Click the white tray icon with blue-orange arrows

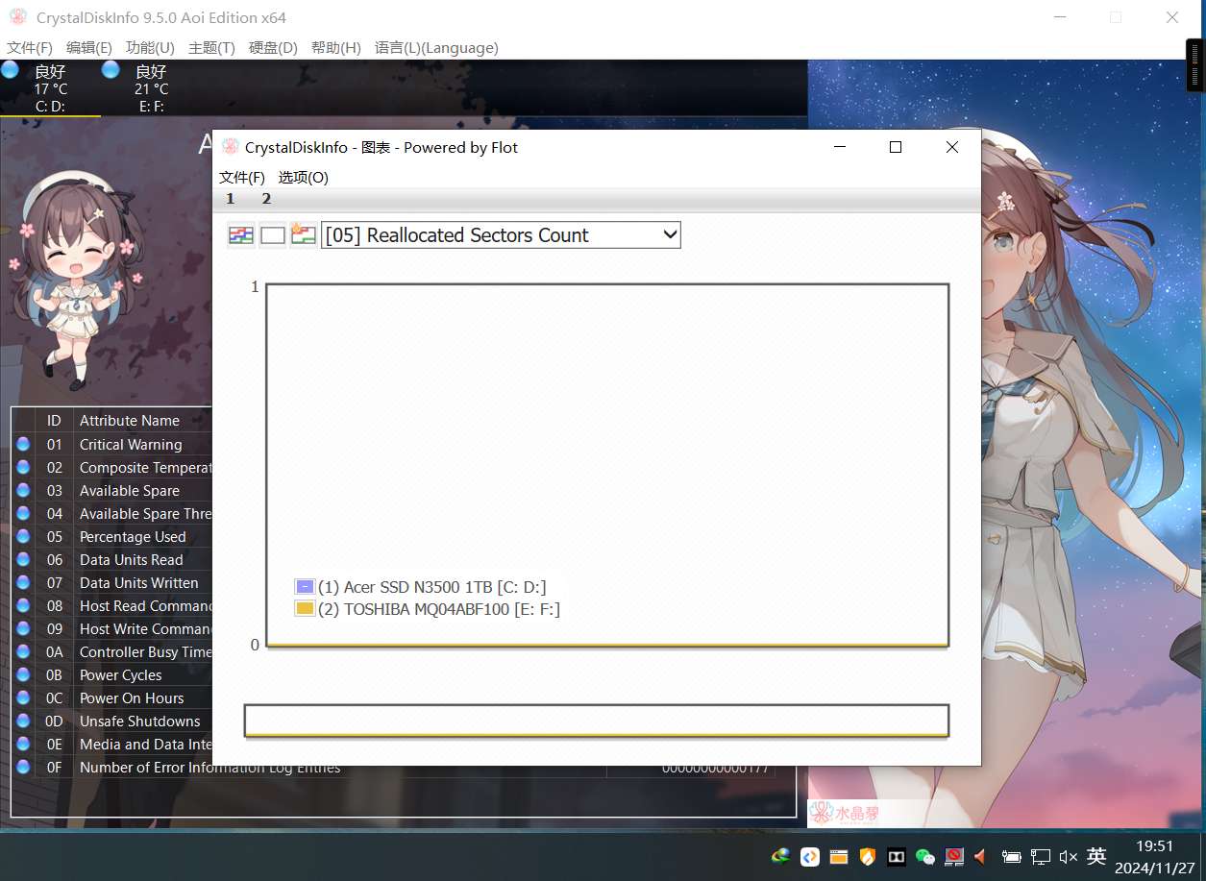pos(810,856)
